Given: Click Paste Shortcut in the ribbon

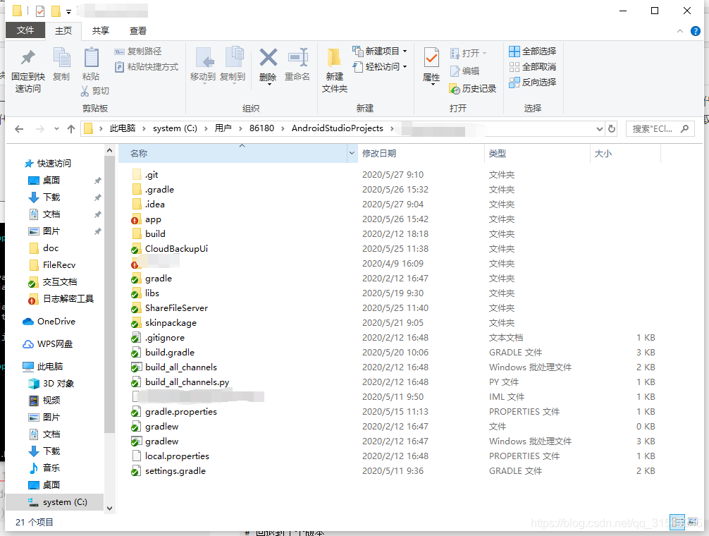Looking at the screenshot, I should pyautogui.click(x=147, y=67).
